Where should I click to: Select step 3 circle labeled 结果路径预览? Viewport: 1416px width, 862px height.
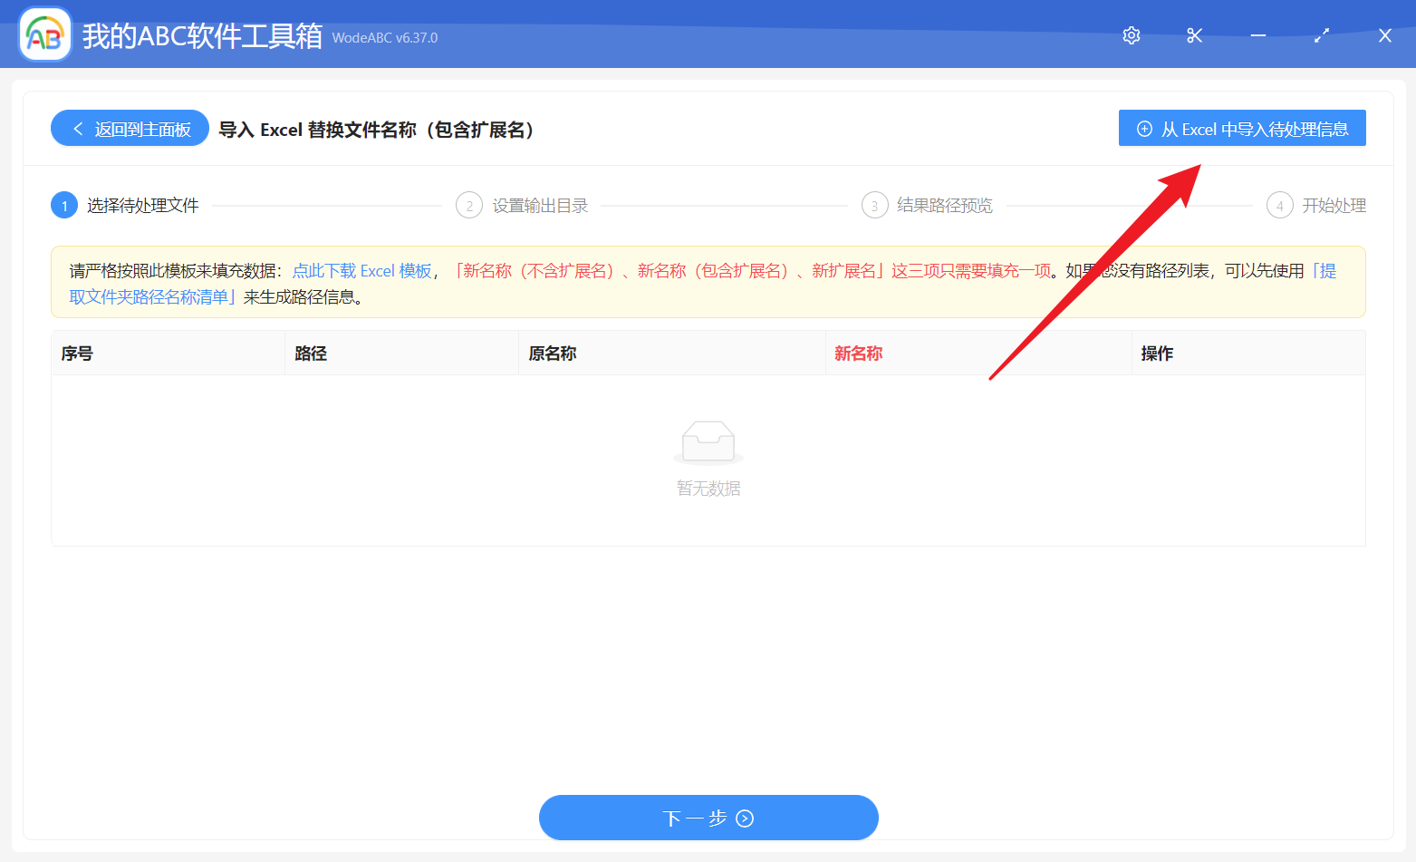click(x=873, y=205)
